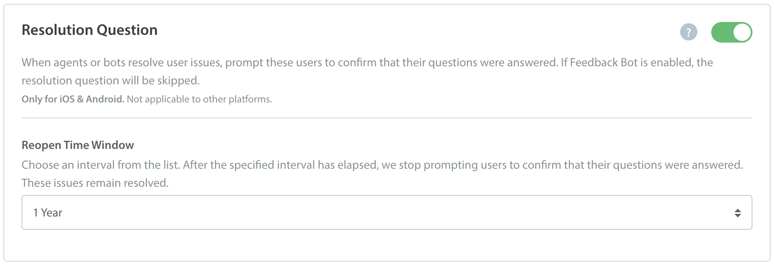Click the "Resolution Question" heading
The height and width of the screenshot is (266, 774).
(x=90, y=30)
